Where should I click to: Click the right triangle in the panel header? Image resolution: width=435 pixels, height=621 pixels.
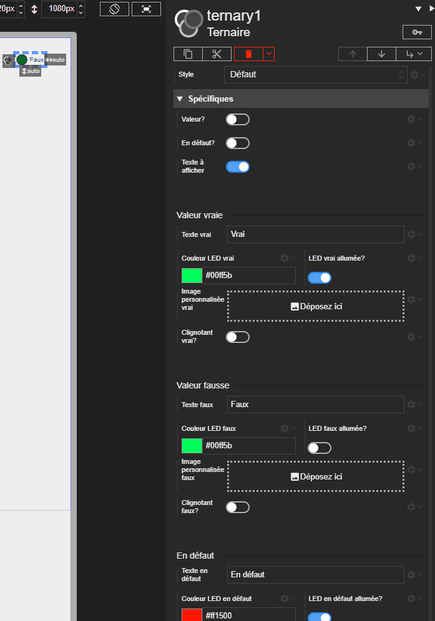(432, 9)
